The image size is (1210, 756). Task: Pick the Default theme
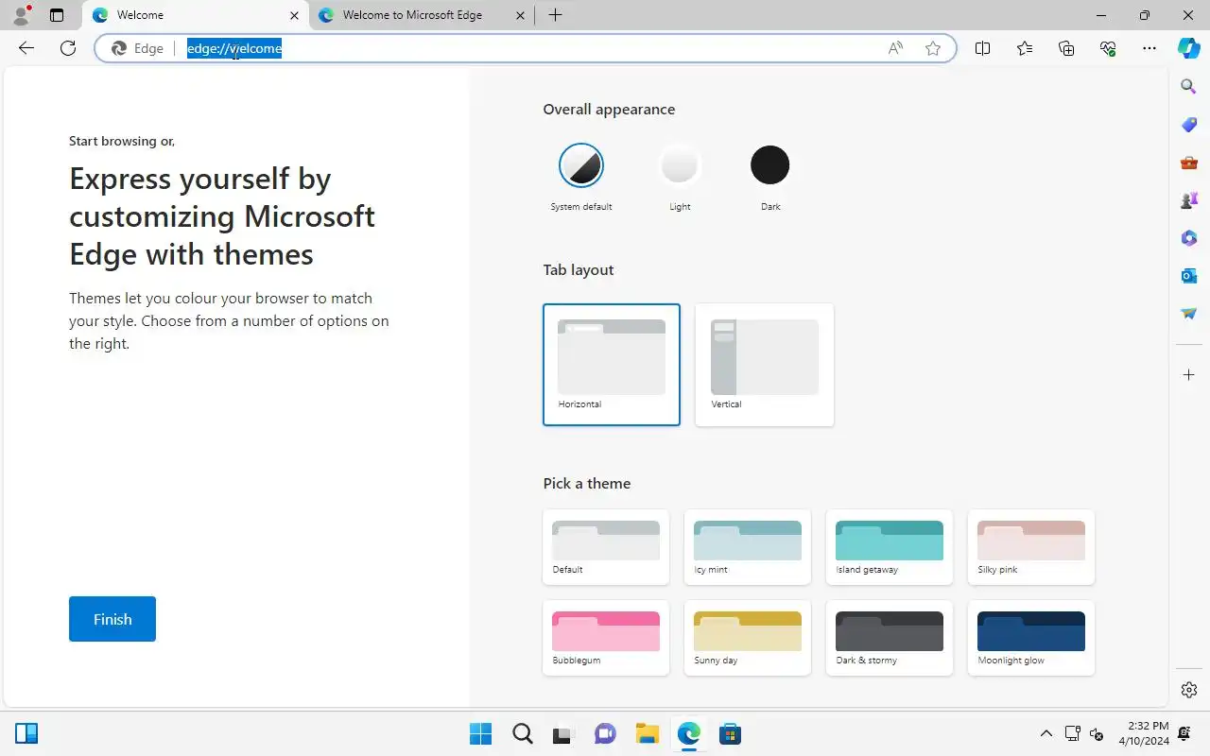tap(606, 547)
